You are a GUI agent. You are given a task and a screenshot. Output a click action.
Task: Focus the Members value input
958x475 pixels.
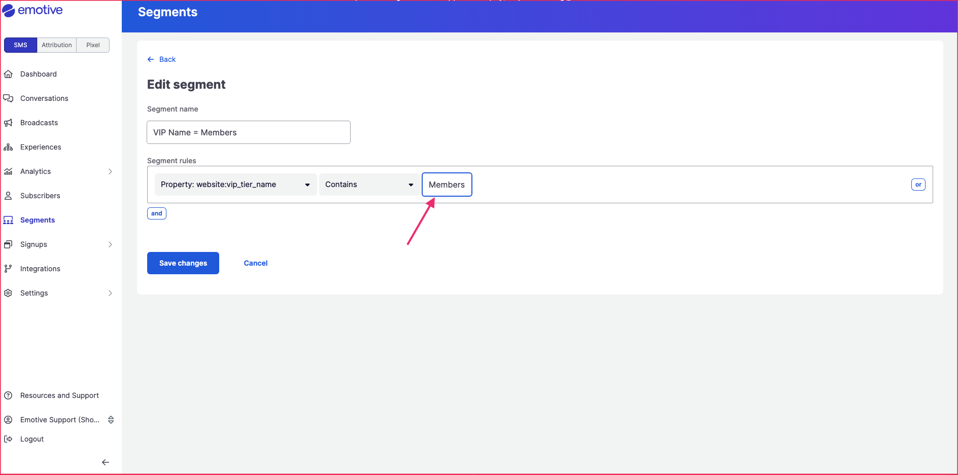click(x=447, y=185)
